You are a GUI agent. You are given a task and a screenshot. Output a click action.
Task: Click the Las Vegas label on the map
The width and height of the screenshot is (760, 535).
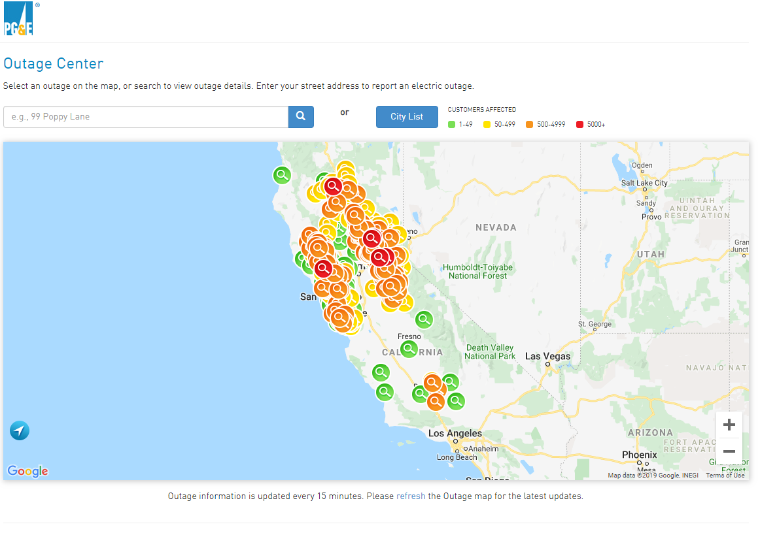(548, 357)
